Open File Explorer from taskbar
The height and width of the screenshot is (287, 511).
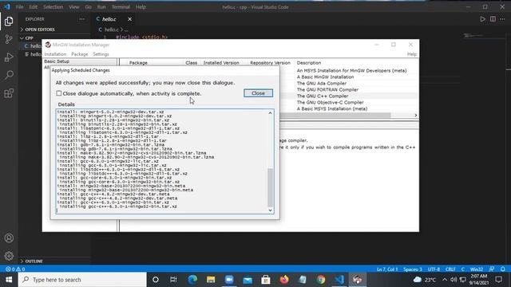(x=211, y=280)
